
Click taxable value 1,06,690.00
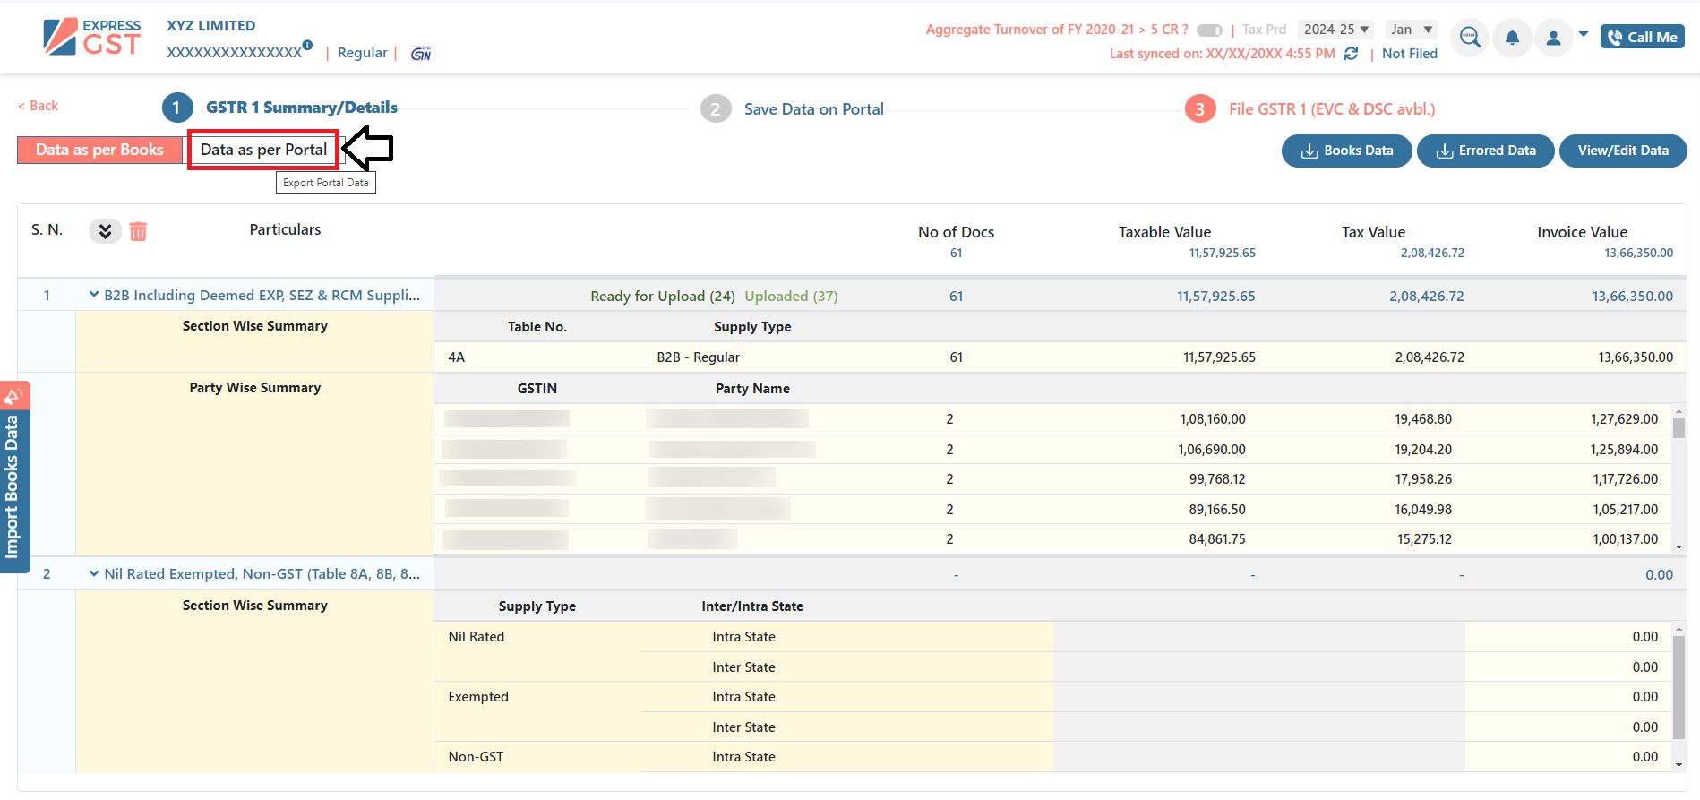pos(1212,450)
